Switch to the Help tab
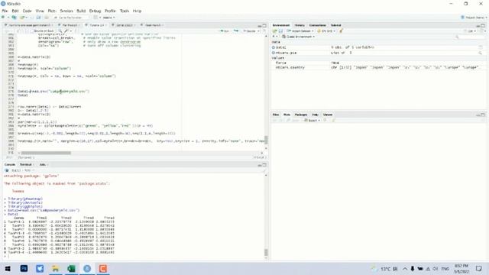The width and height of the screenshot is (489, 275). (315, 115)
